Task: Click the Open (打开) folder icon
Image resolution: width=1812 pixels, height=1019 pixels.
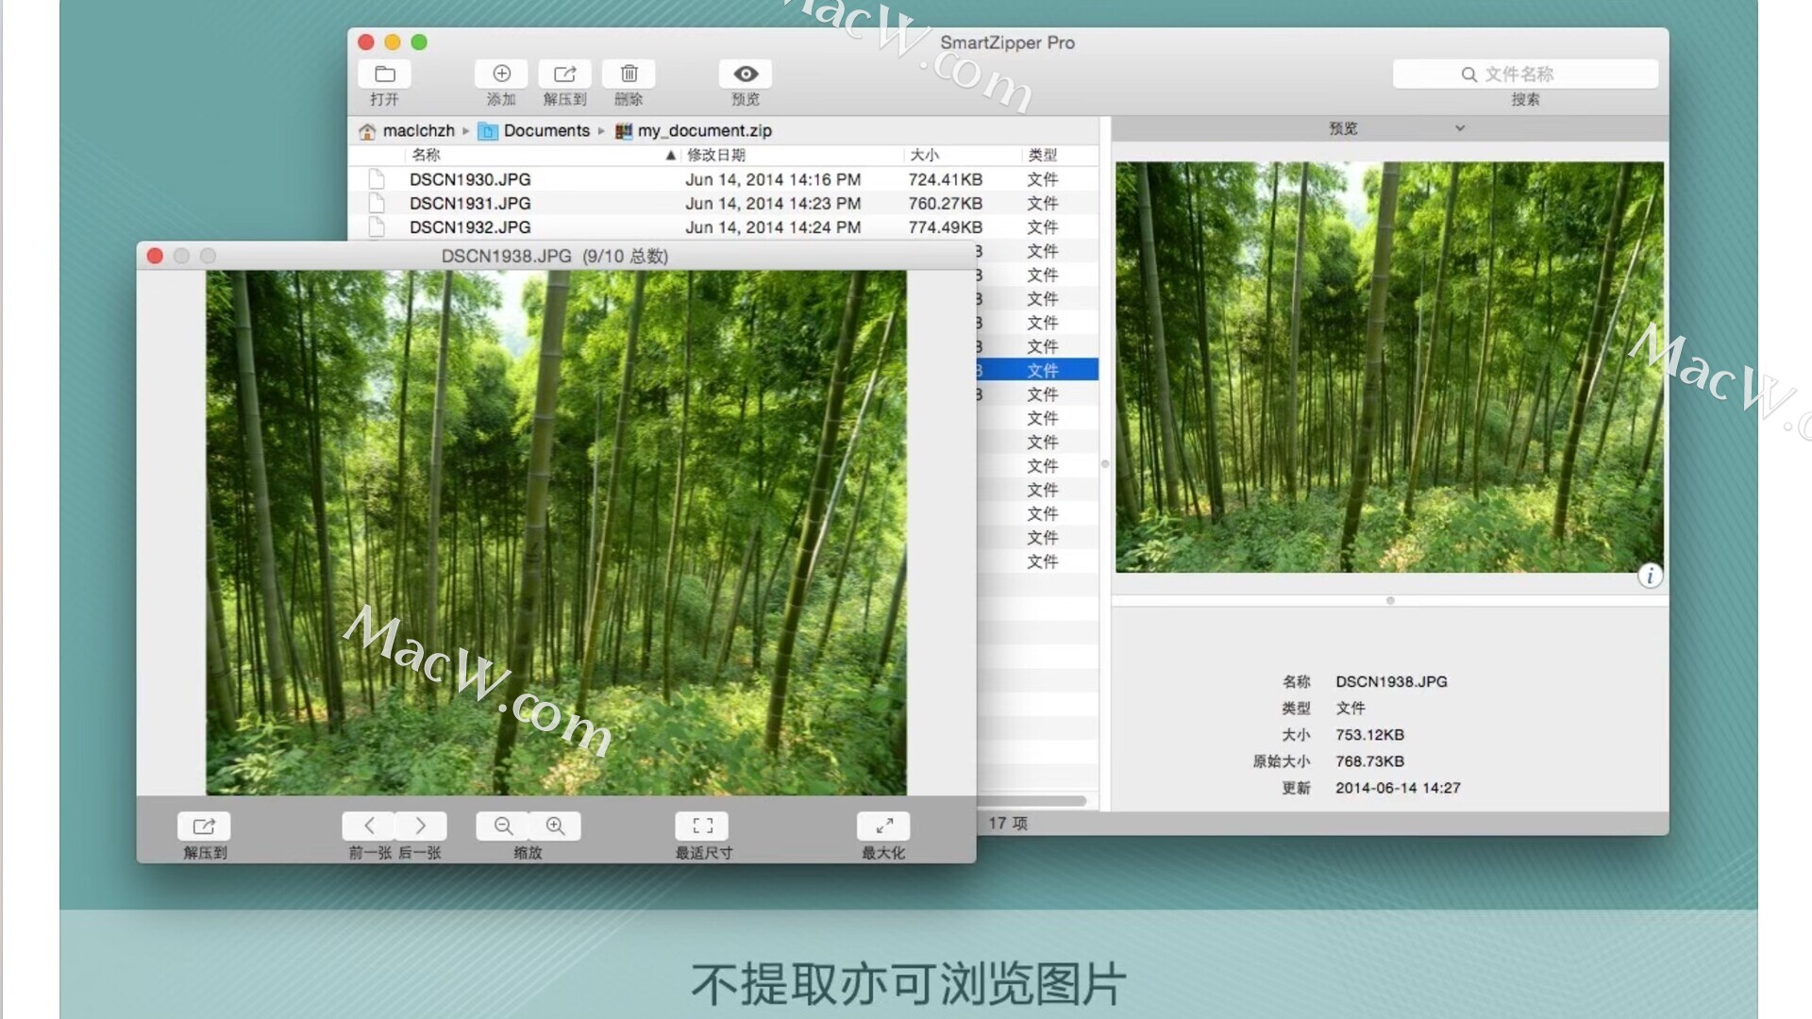Action: [385, 75]
